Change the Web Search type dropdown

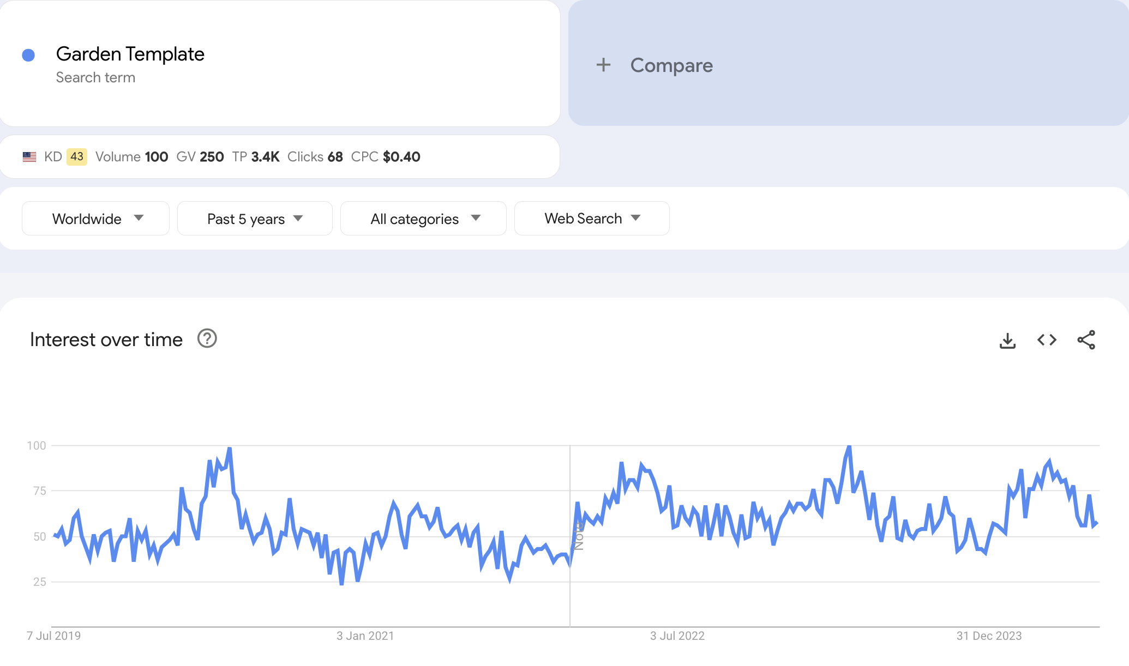coord(592,219)
